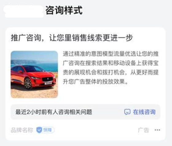Click the last description line 升您广告整体的投放效果

tap(95, 82)
